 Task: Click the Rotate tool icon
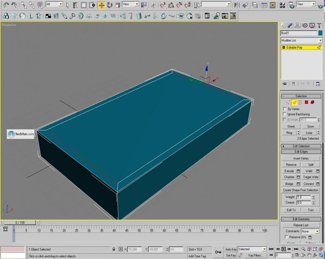click(109, 5)
